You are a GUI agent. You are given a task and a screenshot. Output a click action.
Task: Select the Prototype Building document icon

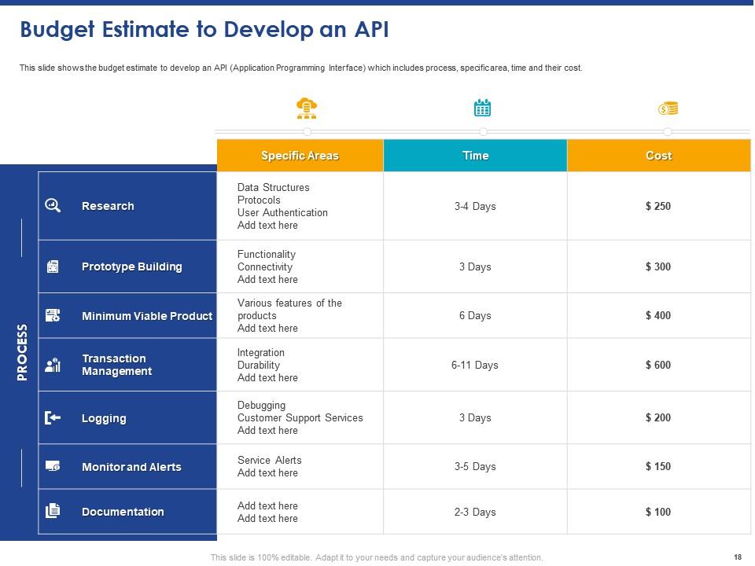[x=53, y=266]
